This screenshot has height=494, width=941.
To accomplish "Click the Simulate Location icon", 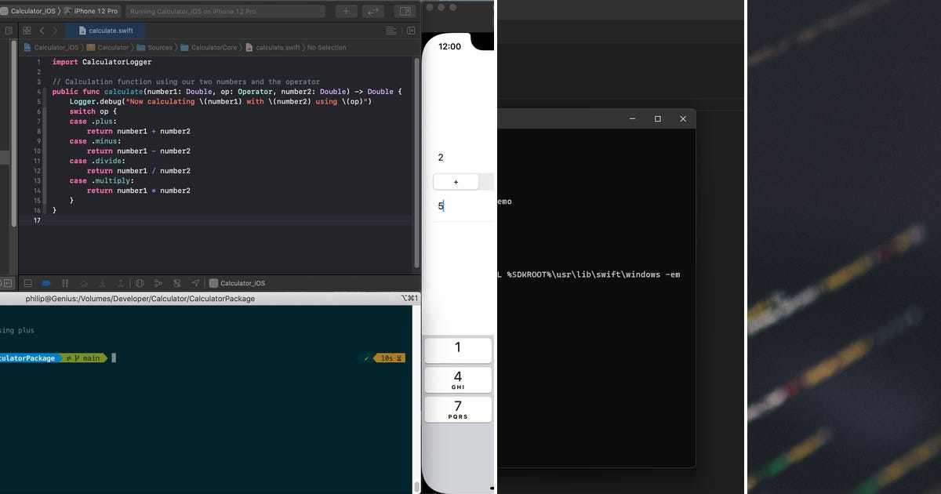I will 196,283.
